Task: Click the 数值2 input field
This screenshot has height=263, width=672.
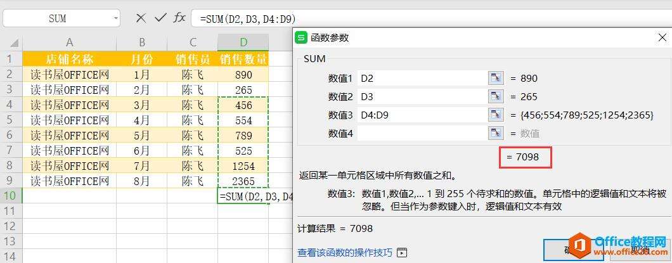Action: click(x=423, y=97)
